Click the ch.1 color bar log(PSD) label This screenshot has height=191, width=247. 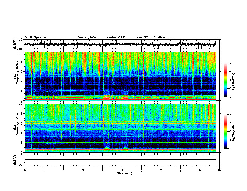tap(234, 81)
